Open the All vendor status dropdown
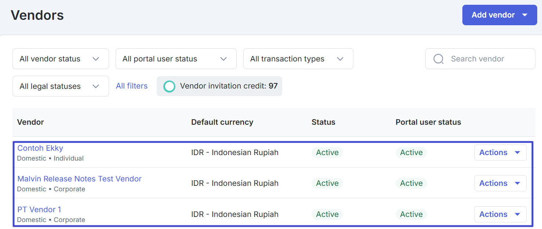 (x=61, y=59)
